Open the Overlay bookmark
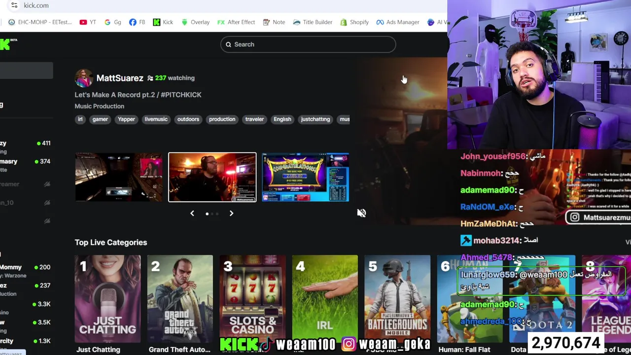The height and width of the screenshot is (355, 631). [195, 22]
